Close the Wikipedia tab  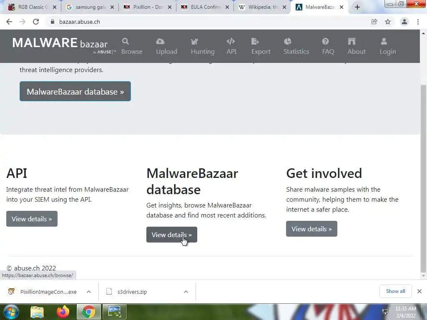[x=284, y=7]
